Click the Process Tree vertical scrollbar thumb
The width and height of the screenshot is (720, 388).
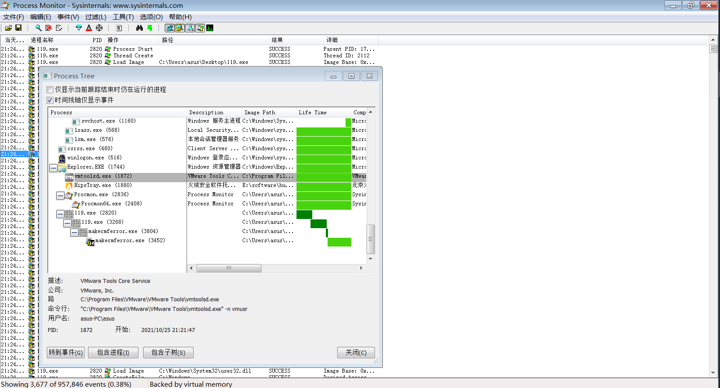(371, 239)
